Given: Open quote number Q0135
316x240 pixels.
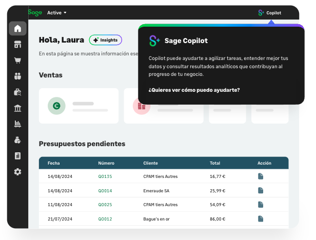Looking at the screenshot, I should coord(105,176).
